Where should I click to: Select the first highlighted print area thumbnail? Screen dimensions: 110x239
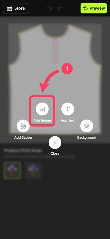[12, 170]
